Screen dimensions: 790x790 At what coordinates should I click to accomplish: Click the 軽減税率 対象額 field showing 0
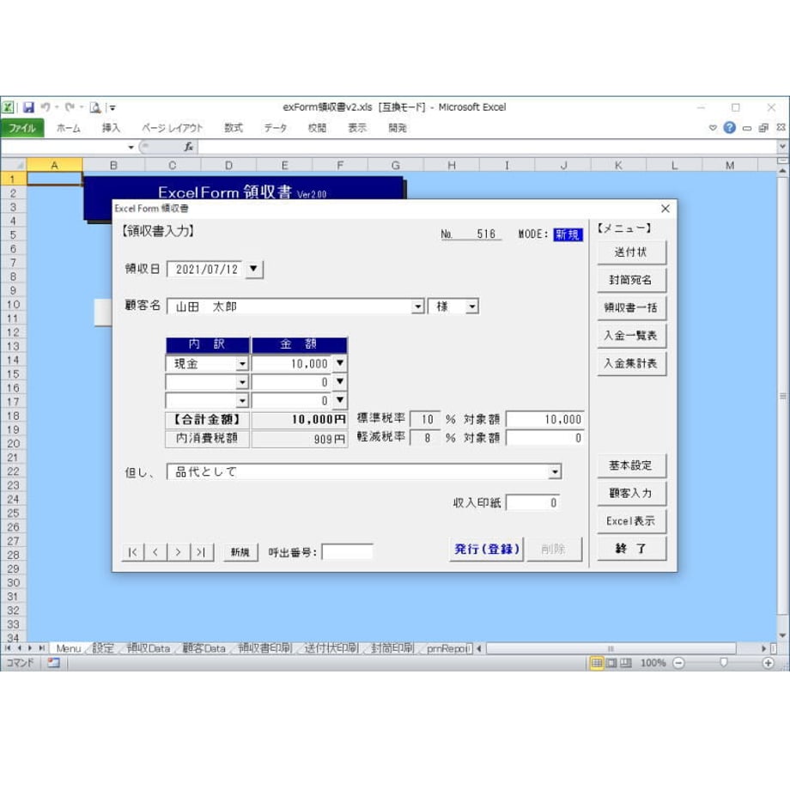click(x=545, y=438)
